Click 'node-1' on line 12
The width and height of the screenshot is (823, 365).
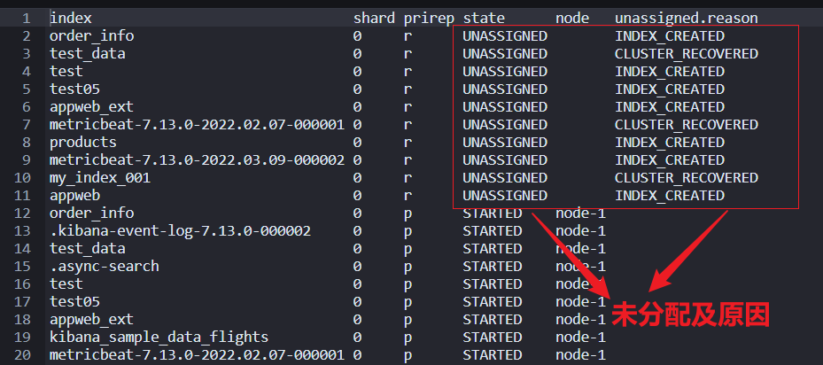[581, 214]
